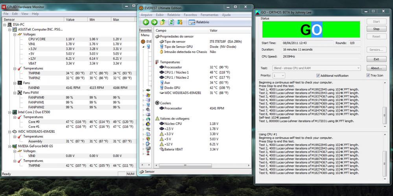Toggle the Tray Icon checkbox in ORTHOS

[368, 75]
